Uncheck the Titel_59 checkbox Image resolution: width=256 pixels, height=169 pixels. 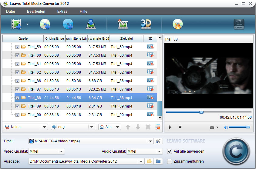pyautogui.click(x=17, y=47)
